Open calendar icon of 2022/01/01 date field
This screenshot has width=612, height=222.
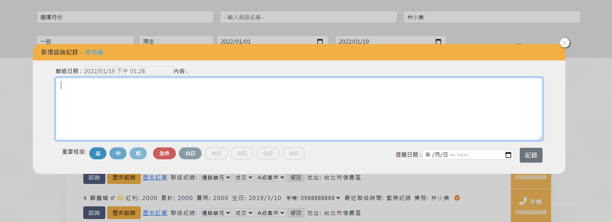pyautogui.click(x=320, y=41)
